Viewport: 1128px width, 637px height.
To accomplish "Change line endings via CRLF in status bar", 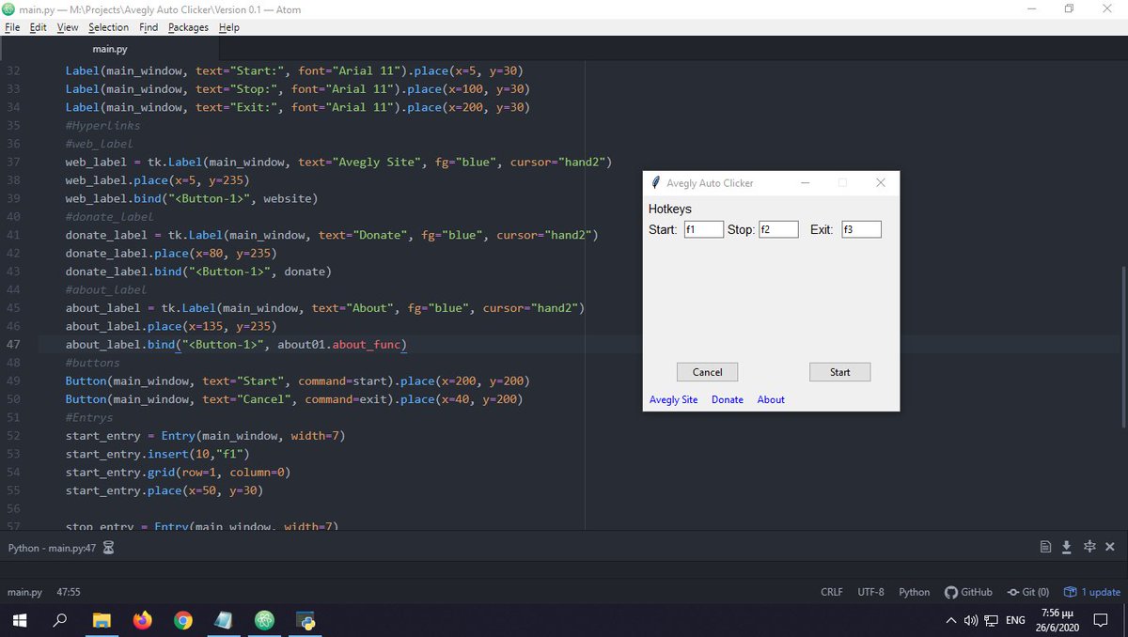I will point(832,592).
